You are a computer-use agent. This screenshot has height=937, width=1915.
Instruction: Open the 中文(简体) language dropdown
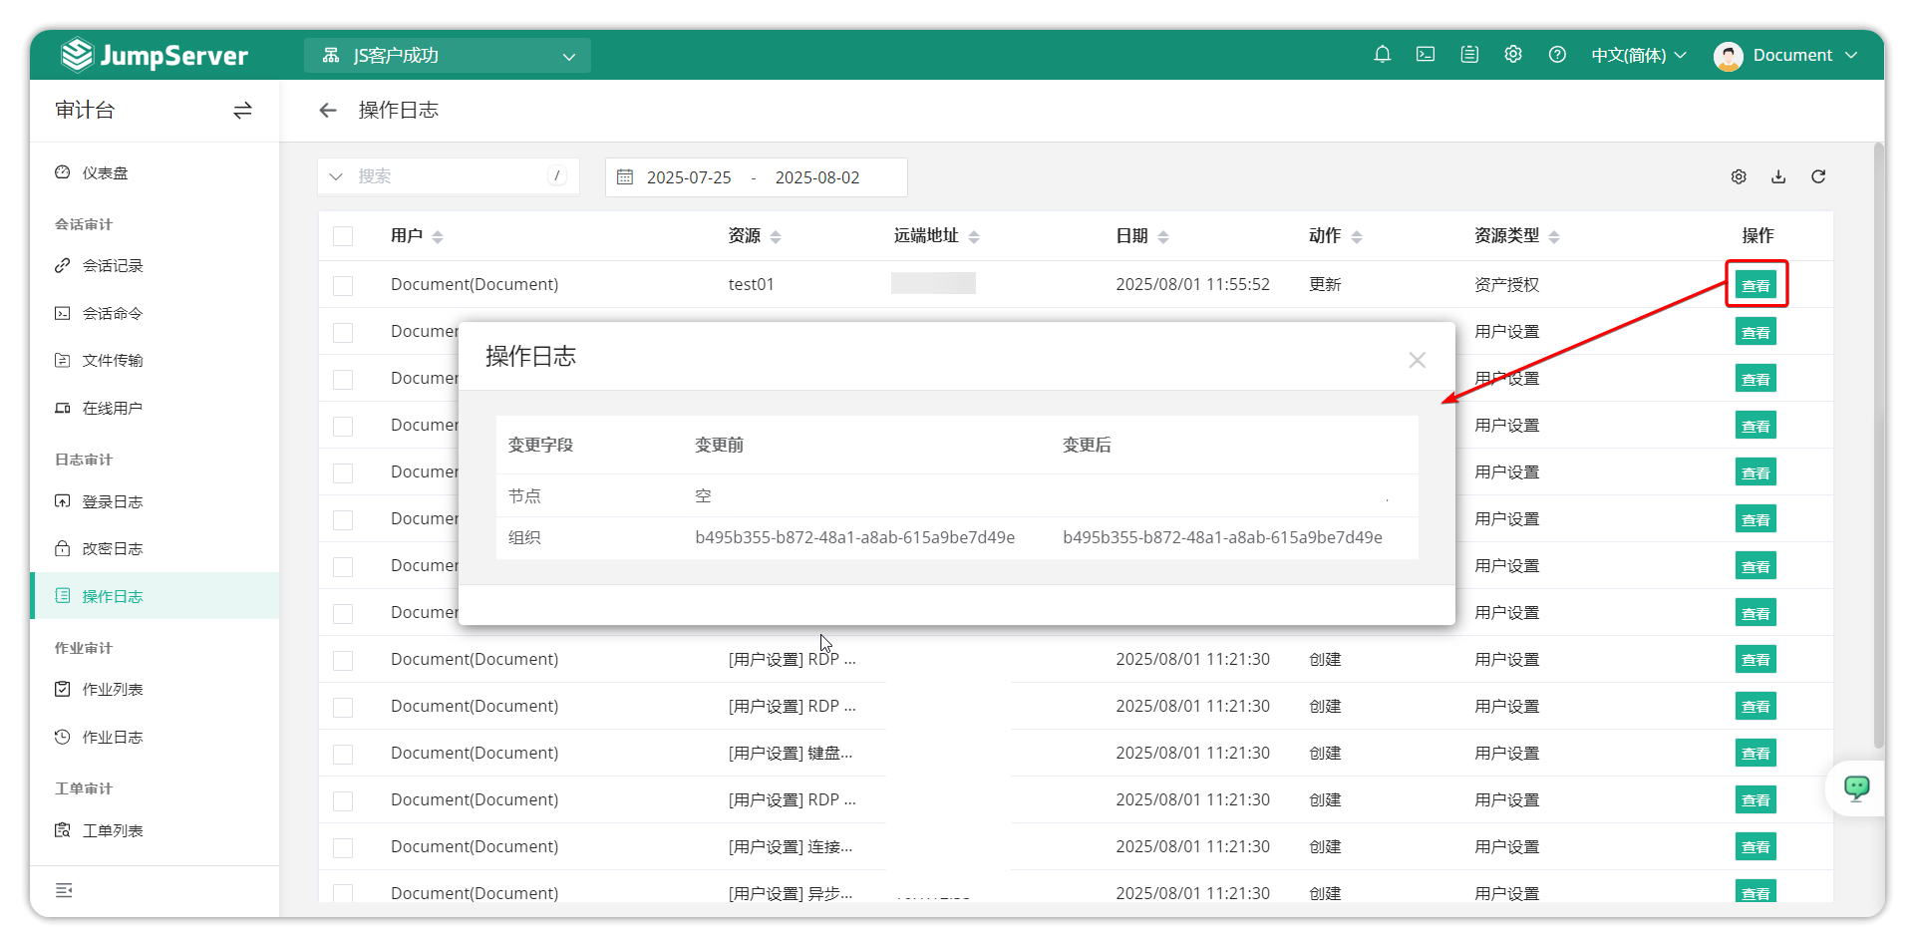(1638, 56)
